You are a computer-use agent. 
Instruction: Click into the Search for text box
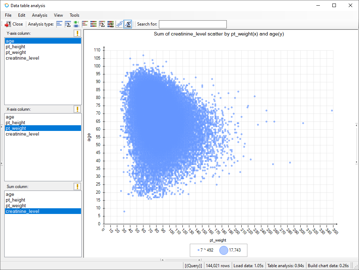192,24
